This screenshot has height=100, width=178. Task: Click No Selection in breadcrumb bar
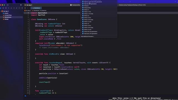(43, 11)
